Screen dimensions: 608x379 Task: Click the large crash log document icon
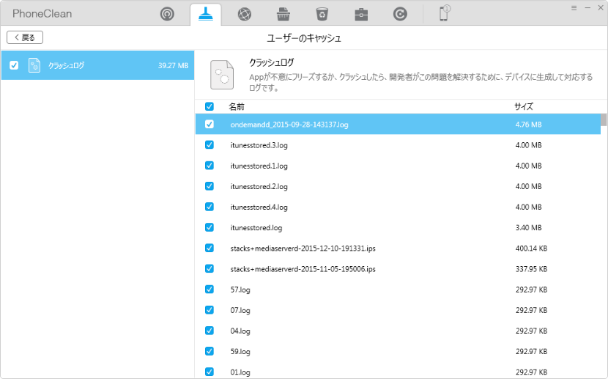pos(222,75)
